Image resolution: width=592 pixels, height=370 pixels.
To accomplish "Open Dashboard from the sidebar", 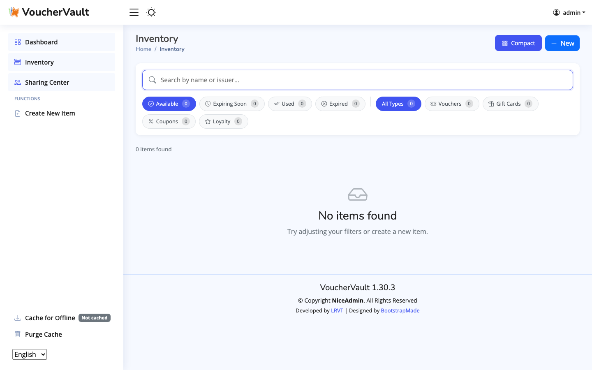I will (62, 42).
